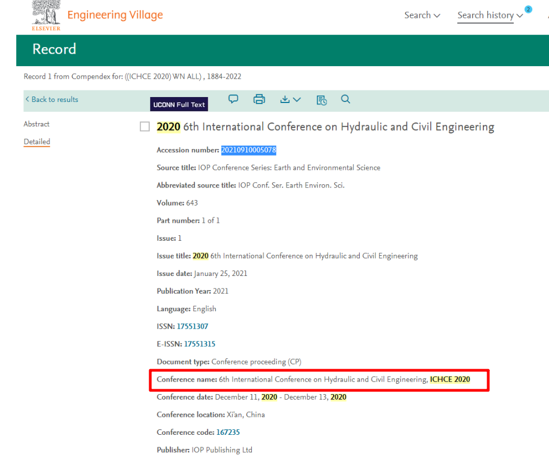Image resolution: width=549 pixels, height=463 pixels.
Task: Open the Search dropdown menu
Action: point(422,15)
